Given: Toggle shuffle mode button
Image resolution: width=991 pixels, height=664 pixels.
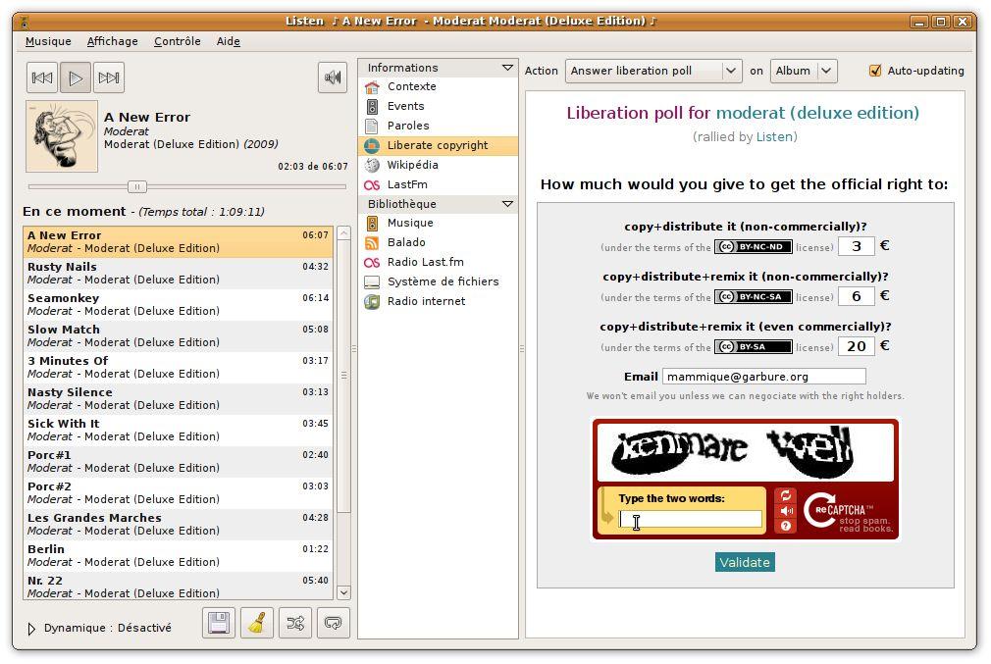Looking at the screenshot, I should pyautogui.click(x=295, y=623).
